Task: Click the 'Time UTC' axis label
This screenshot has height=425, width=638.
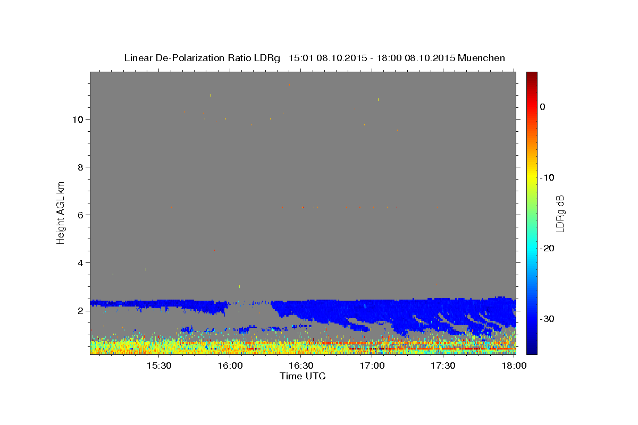Action: (x=303, y=377)
